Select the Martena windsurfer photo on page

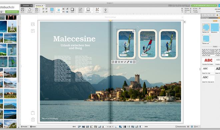148,44
